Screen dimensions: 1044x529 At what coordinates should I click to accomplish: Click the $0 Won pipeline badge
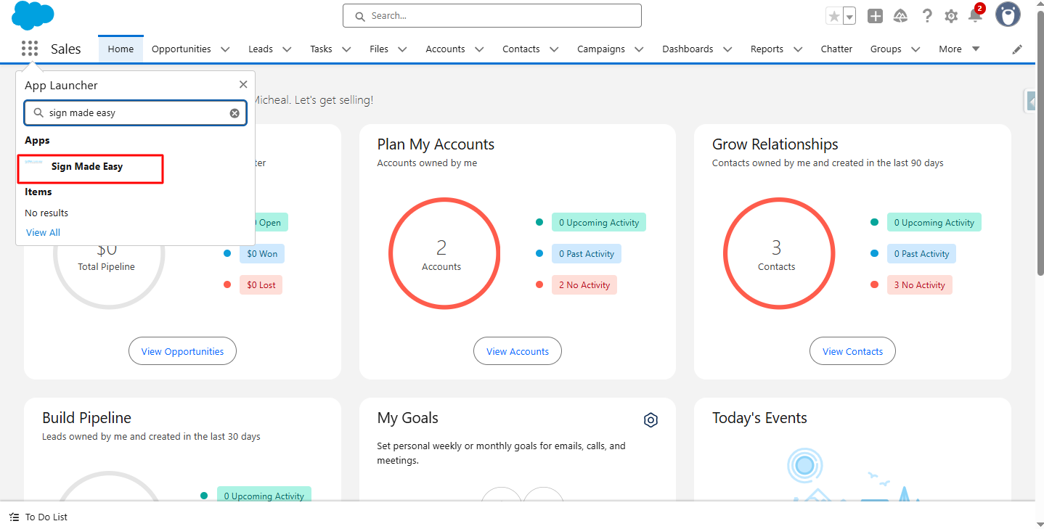click(261, 254)
